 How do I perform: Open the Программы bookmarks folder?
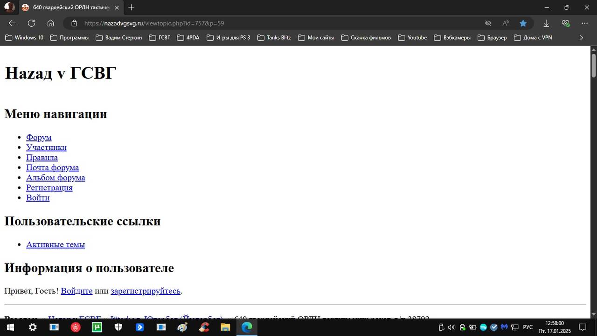(69, 37)
